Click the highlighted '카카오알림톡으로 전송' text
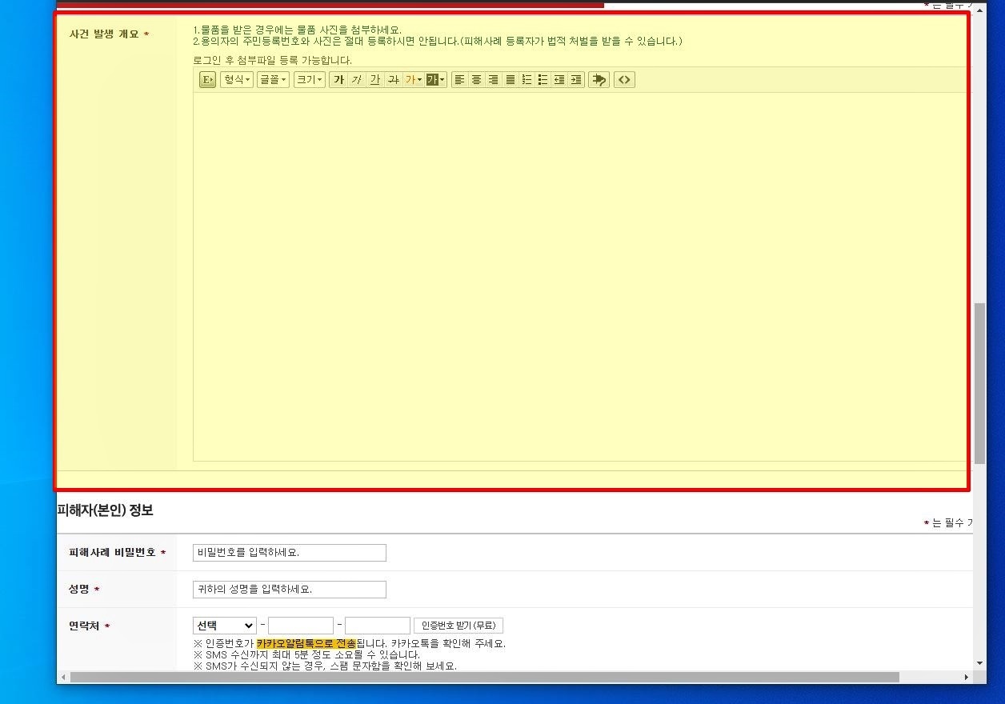The image size is (1005, 704). 306,643
